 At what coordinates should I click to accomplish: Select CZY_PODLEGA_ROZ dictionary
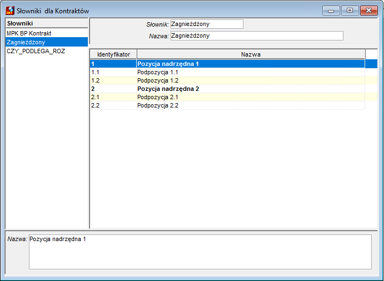[x=47, y=51]
